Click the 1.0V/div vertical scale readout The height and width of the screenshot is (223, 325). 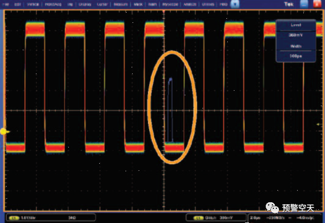(28, 218)
